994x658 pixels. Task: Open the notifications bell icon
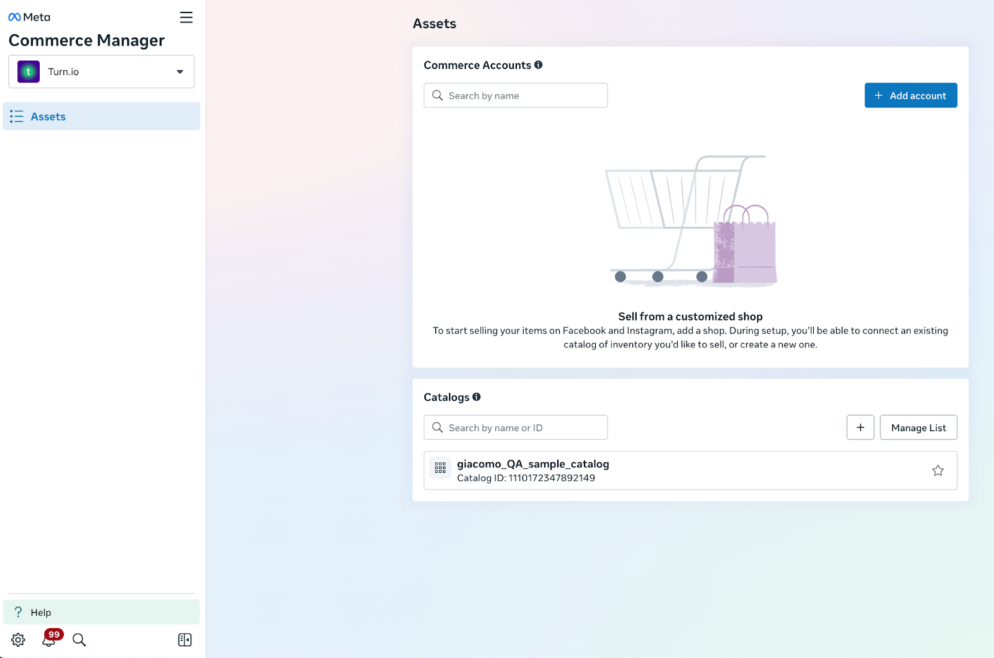(48, 639)
